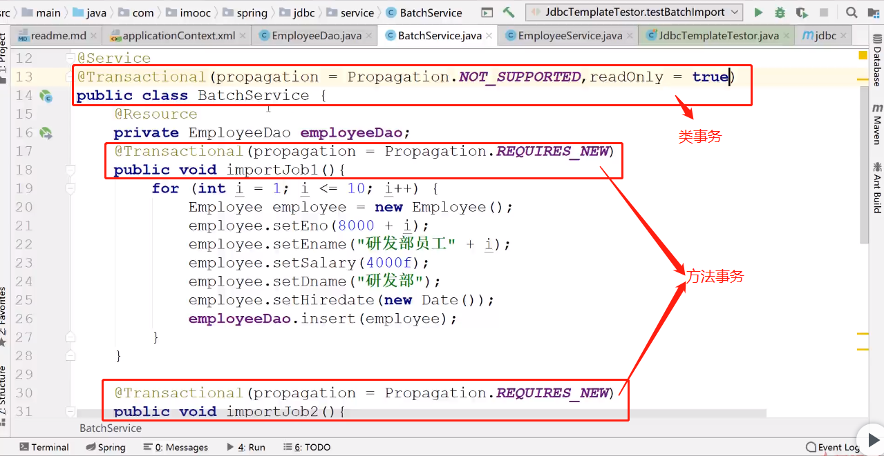Collapse the fold marker at line 12
Viewport: 884px width, 456px height.
pos(70,59)
